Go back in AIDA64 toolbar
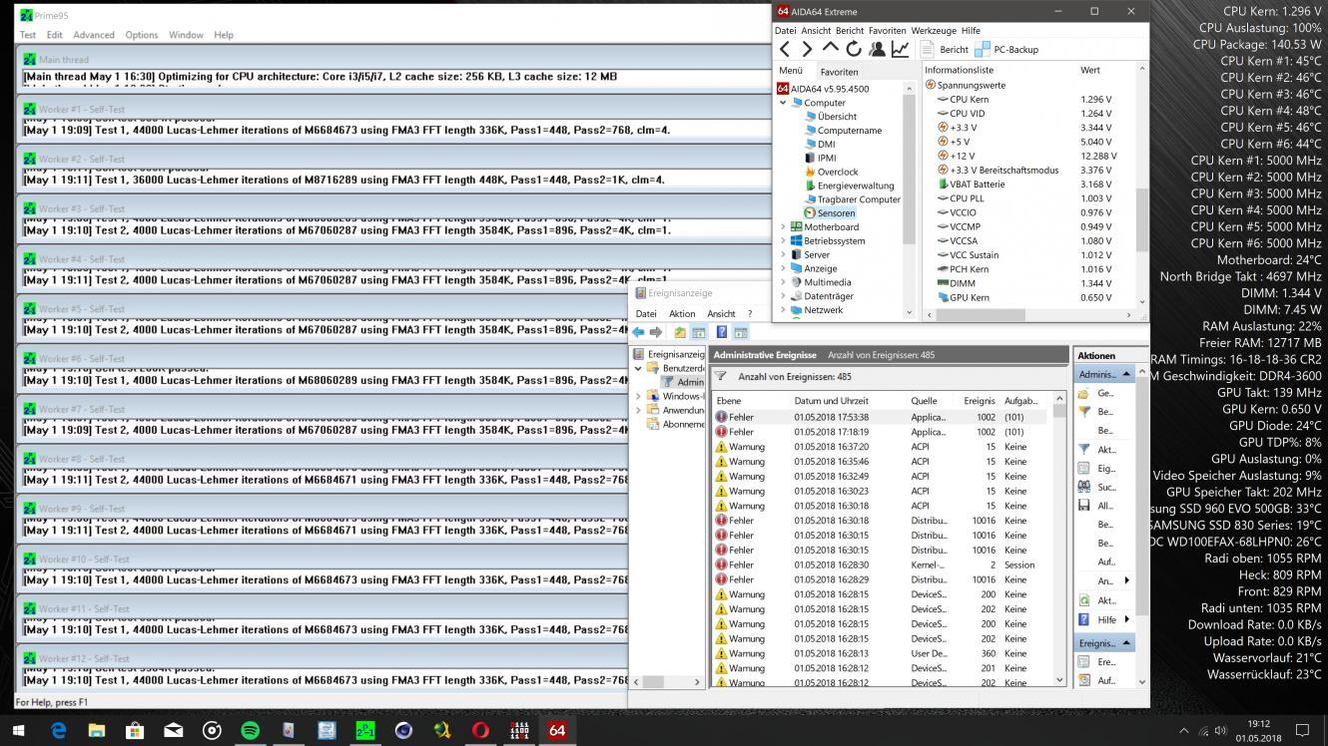This screenshot has width=1328, height=746. pos(785,49)
